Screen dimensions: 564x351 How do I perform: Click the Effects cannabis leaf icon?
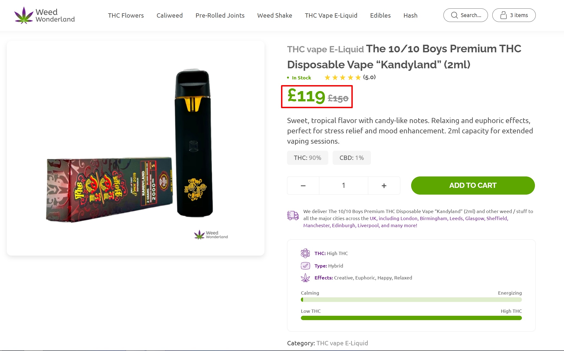pyautogui.click(x=305, y=278)
